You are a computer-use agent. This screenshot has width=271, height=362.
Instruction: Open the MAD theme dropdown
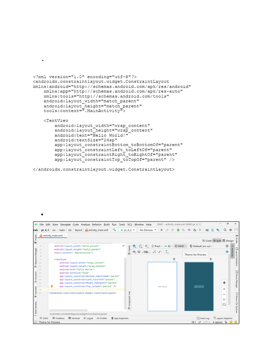[181, 246]
